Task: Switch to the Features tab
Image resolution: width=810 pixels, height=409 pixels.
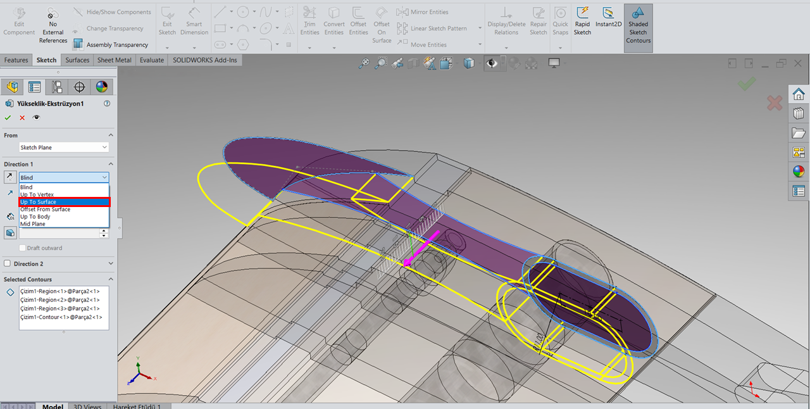Action: click(x=16, y=60)
